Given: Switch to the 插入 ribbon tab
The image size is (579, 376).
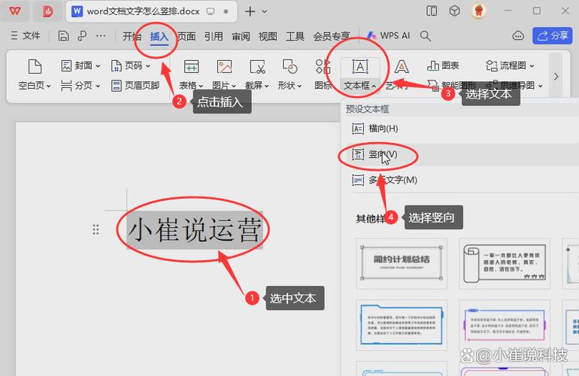Looking at the screenshot, I should (x=159, y=36).
